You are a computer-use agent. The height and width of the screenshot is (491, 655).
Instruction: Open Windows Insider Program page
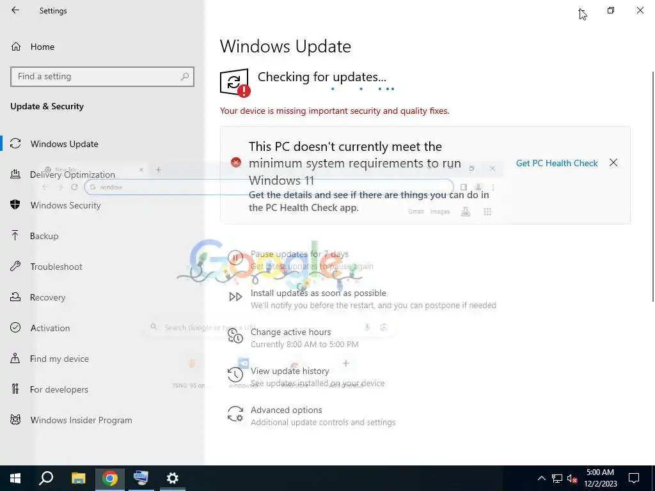tap(81, 420)
